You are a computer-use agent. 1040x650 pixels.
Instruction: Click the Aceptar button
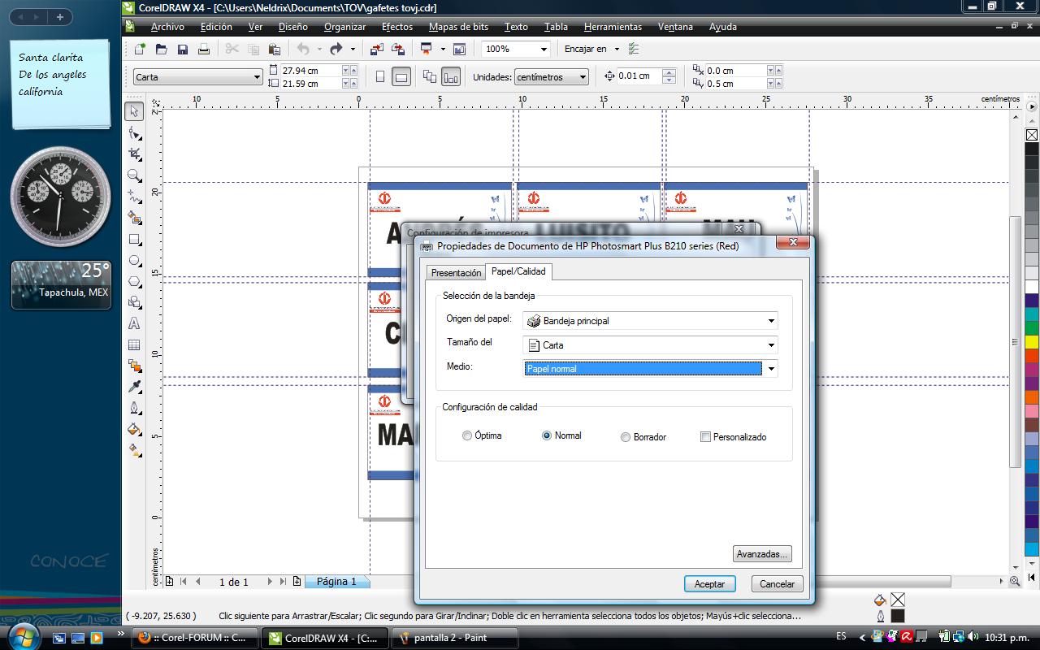point(709,584)
